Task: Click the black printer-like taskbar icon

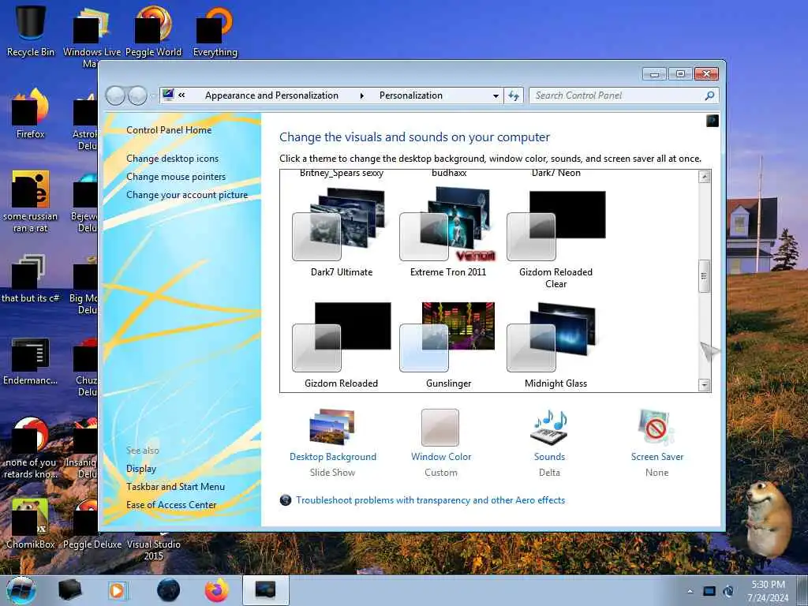Action: click(70, 590)
